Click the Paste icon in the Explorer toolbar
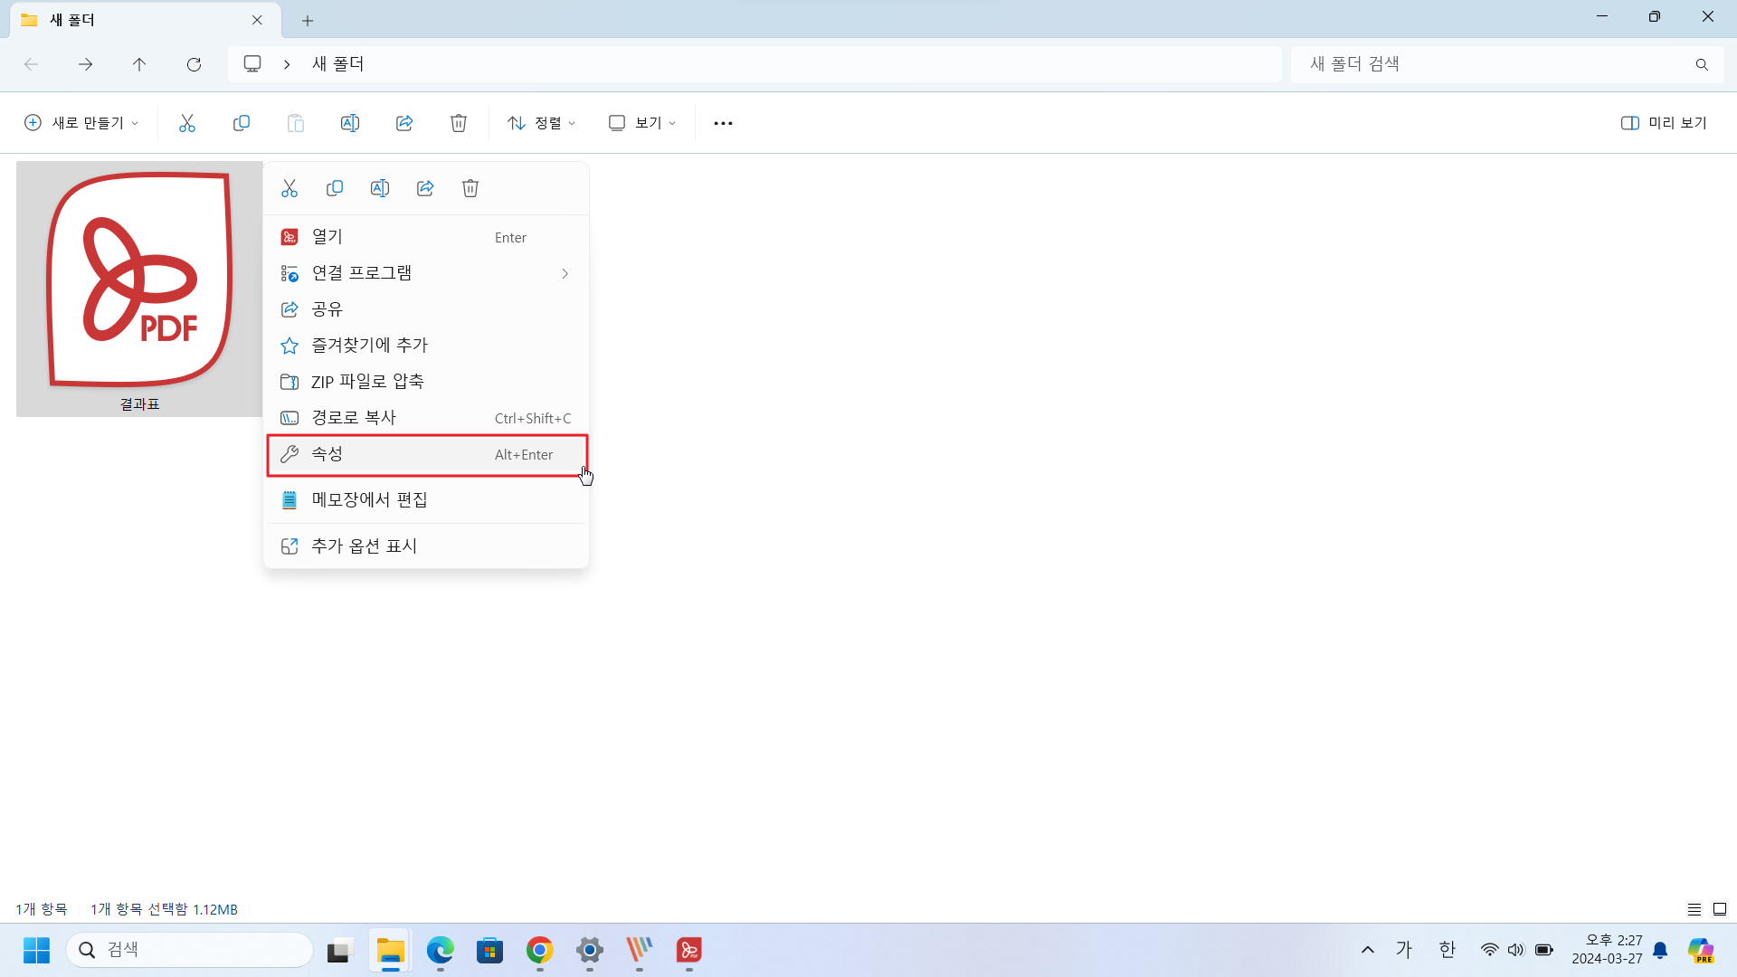 click(296, 123)
